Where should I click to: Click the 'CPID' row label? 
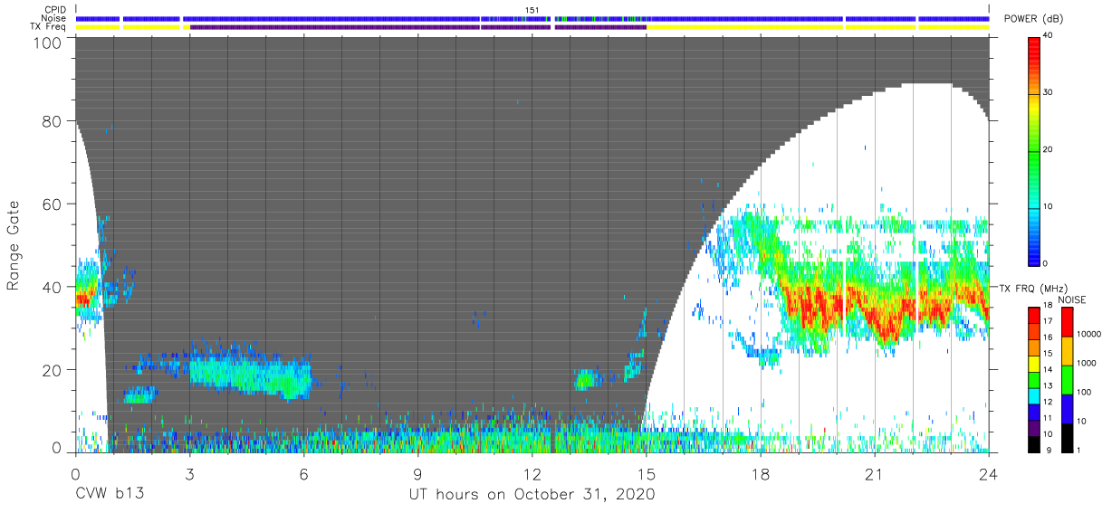55,10
